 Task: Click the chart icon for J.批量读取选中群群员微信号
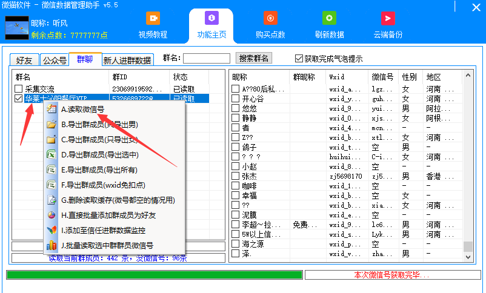coord(52,245)
